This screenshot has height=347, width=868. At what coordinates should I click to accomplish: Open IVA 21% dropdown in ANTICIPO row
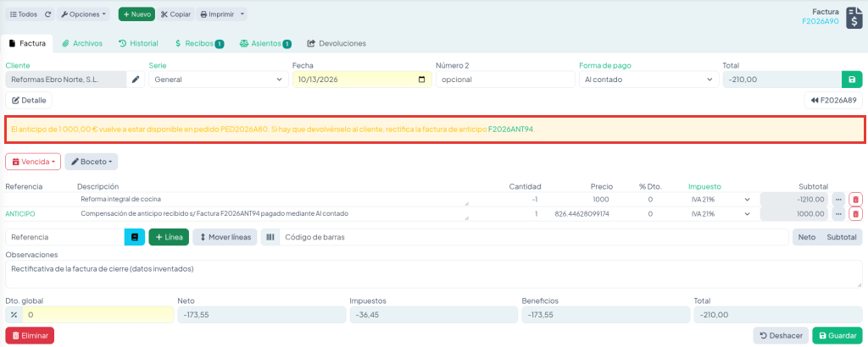tap(721, 214)
